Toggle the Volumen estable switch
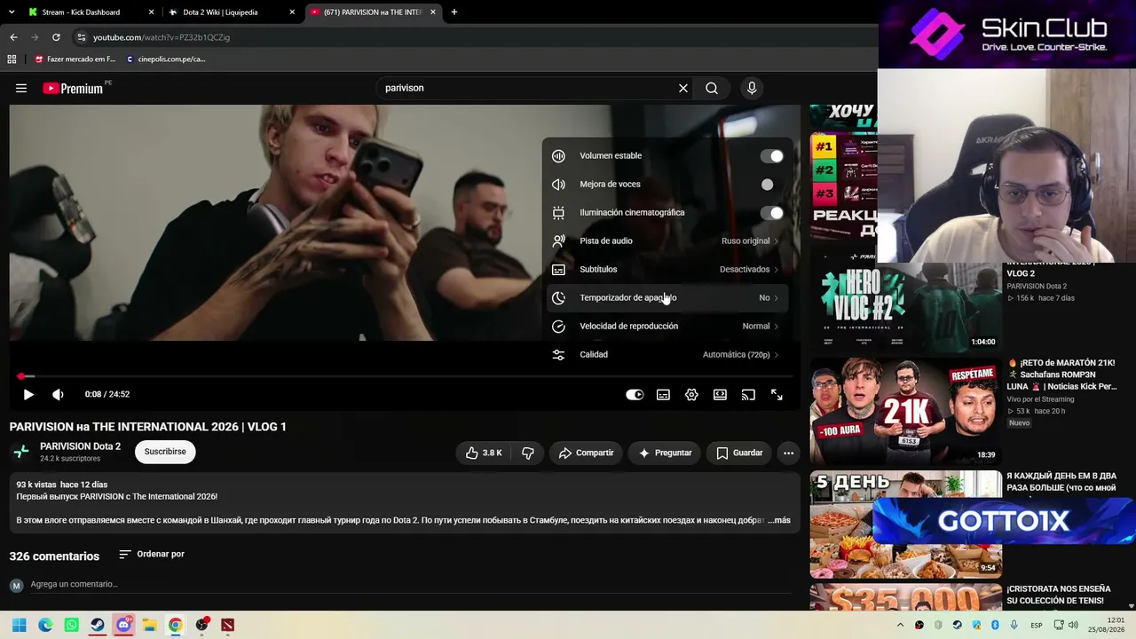 click(x=771, y=156)
